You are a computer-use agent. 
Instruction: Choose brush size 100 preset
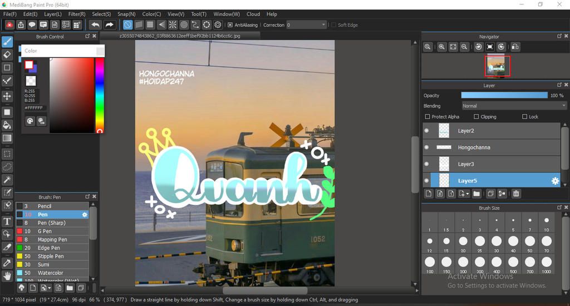(x=430, y=264)
